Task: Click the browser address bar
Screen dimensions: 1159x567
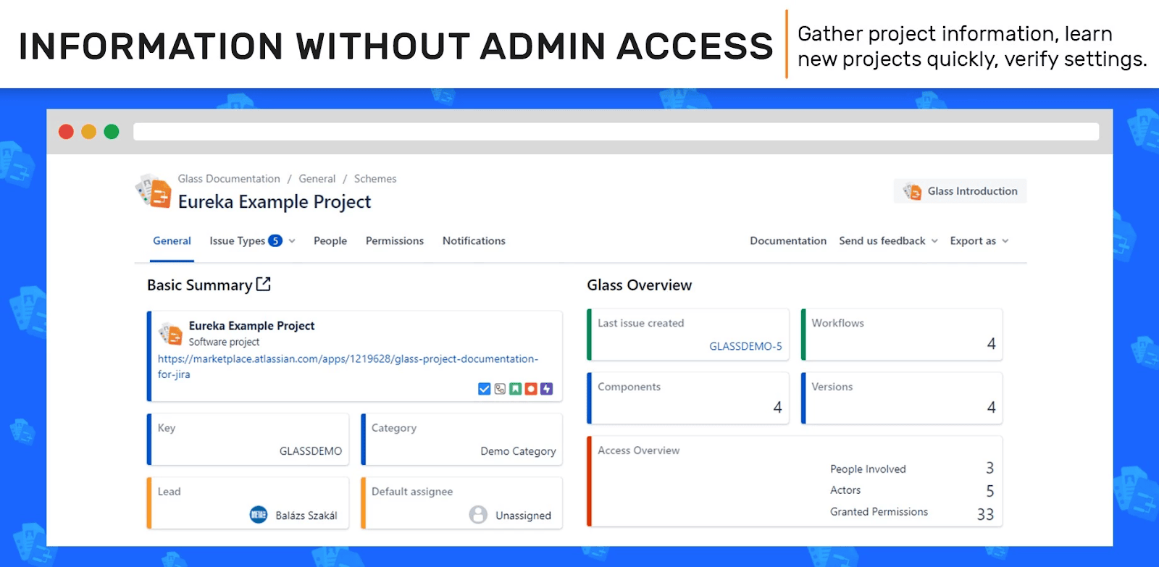Action: pyautogui.click(x=616, y=131)
